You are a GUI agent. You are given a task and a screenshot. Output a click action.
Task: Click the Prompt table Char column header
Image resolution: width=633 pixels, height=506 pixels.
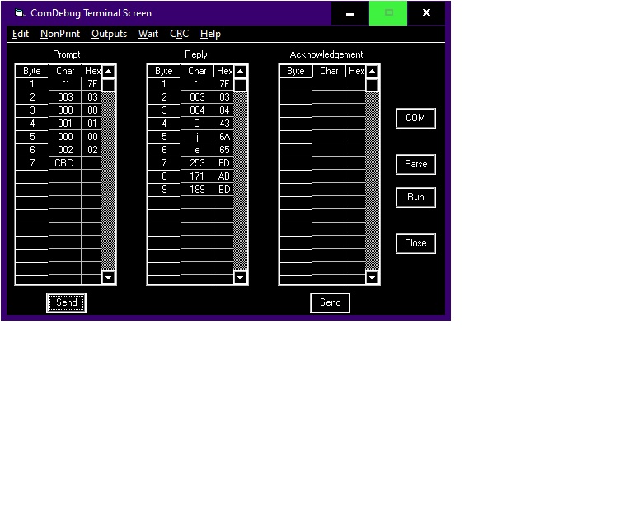coord(65,71)
